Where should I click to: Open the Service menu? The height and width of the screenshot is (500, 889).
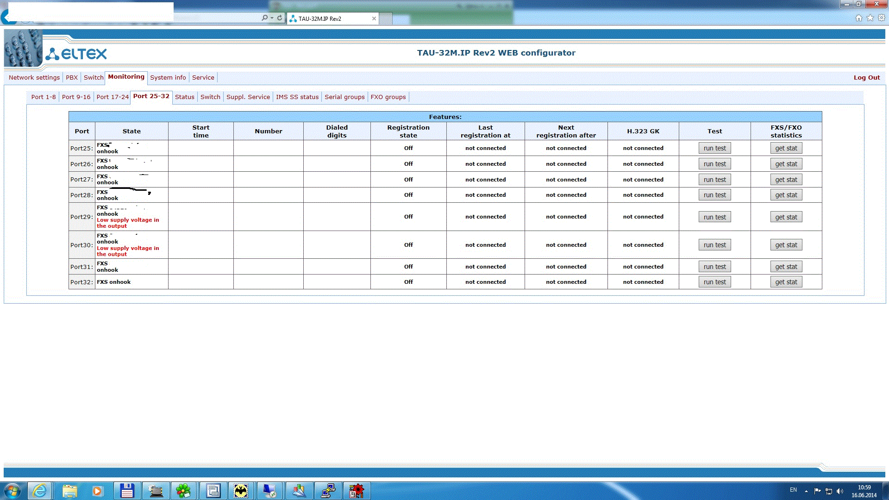(x=203, y=77)
